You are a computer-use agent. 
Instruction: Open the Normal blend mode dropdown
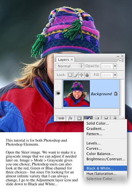[x=70, y=66]
